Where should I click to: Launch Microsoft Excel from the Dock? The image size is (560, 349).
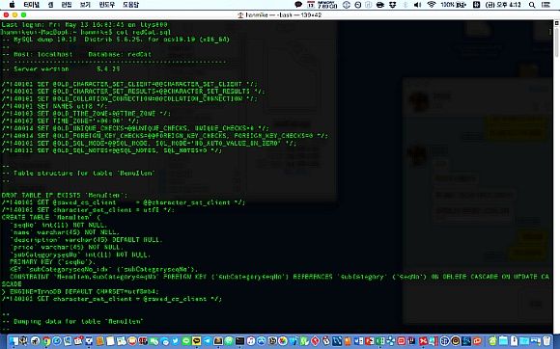pos(380,341)
